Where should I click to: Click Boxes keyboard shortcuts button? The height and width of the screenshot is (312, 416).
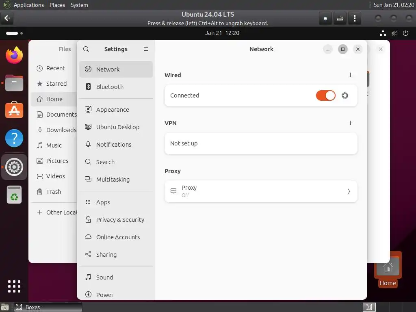click(340, 18)
